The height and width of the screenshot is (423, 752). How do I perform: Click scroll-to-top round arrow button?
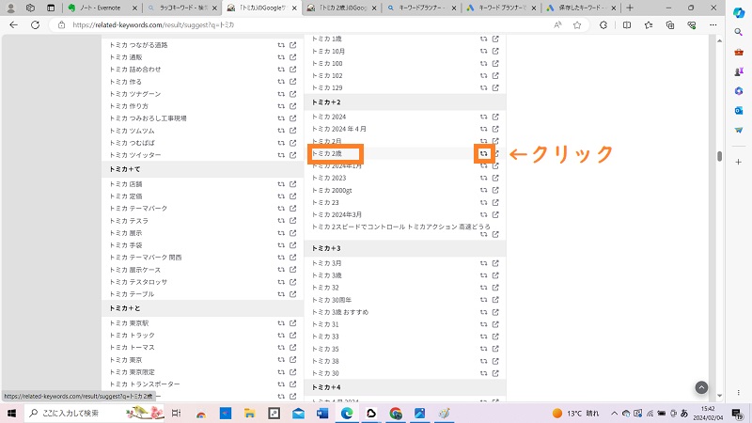[x=701, y=387]
